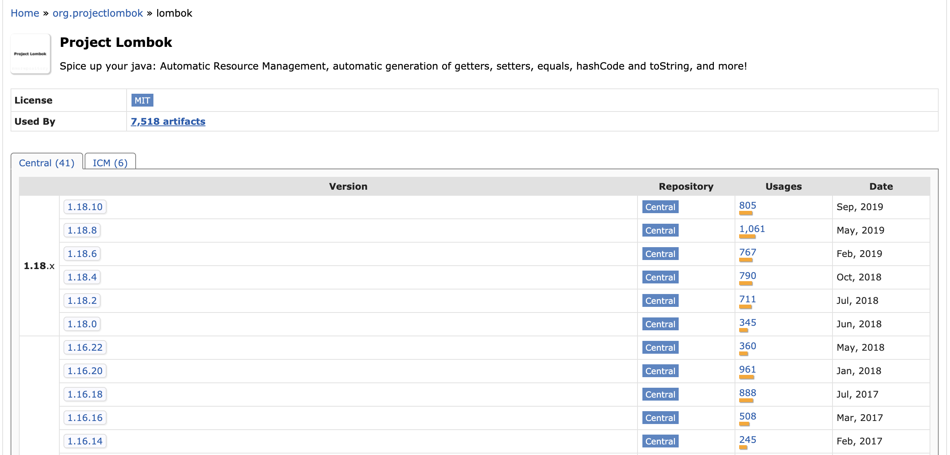Viewport: 950px width, 455px height.
Task: Go to Home breadcrumb link
Action: coord(25,13)
